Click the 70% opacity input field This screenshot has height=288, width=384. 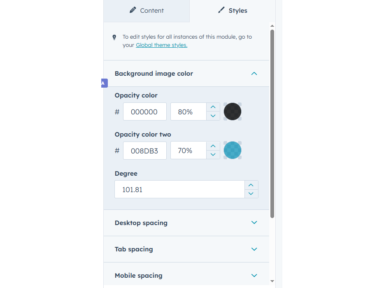[188, 151]
